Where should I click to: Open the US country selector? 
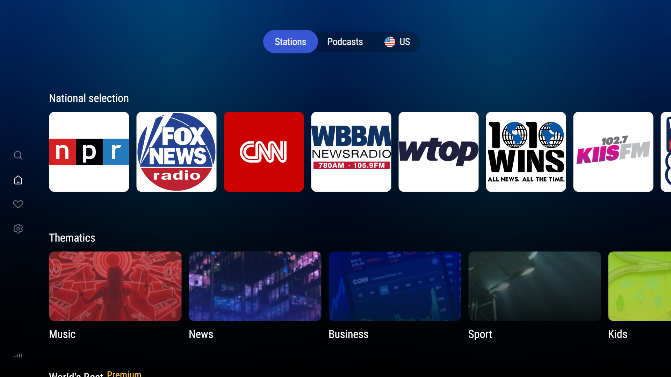[x=397, y=42]
